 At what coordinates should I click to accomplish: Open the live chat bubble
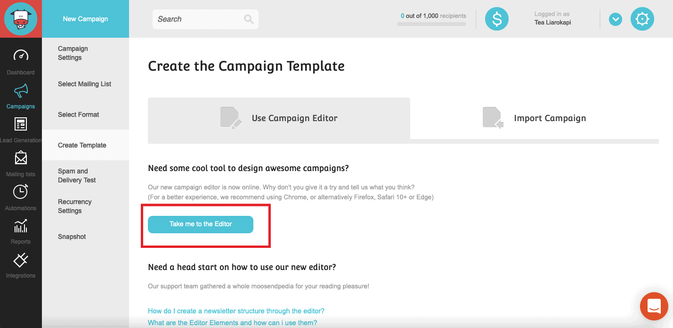[x=654, y=306]
